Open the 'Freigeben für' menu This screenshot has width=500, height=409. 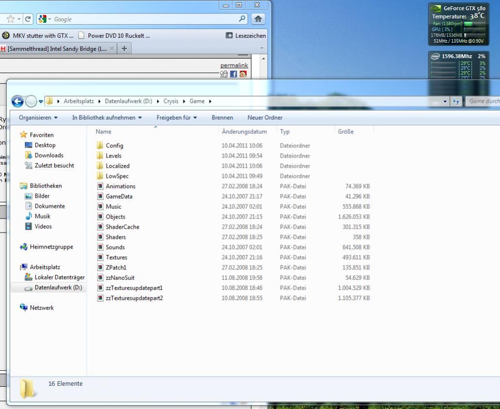(x=177, y=117)
